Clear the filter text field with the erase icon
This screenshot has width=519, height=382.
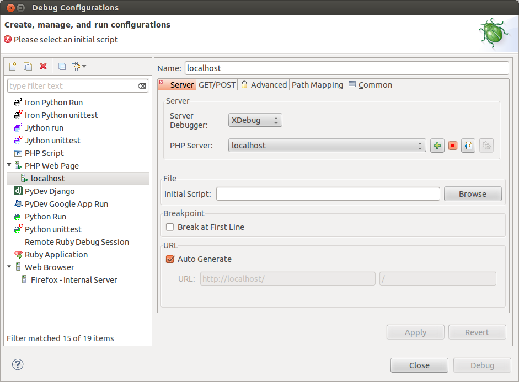[x=142, y=85]
